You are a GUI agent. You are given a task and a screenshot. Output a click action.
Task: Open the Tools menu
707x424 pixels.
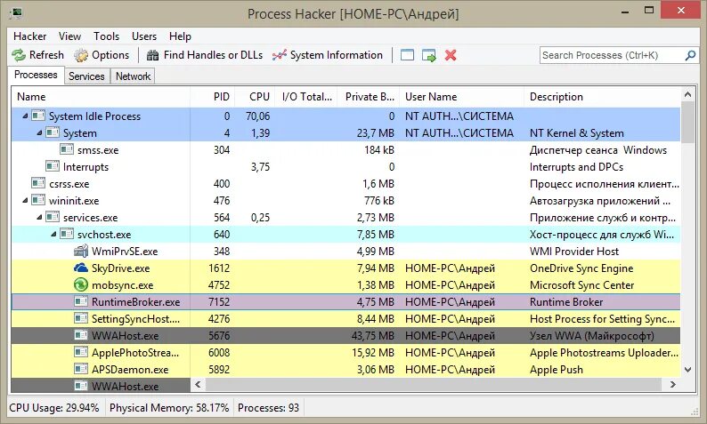[x=107, y=36]
